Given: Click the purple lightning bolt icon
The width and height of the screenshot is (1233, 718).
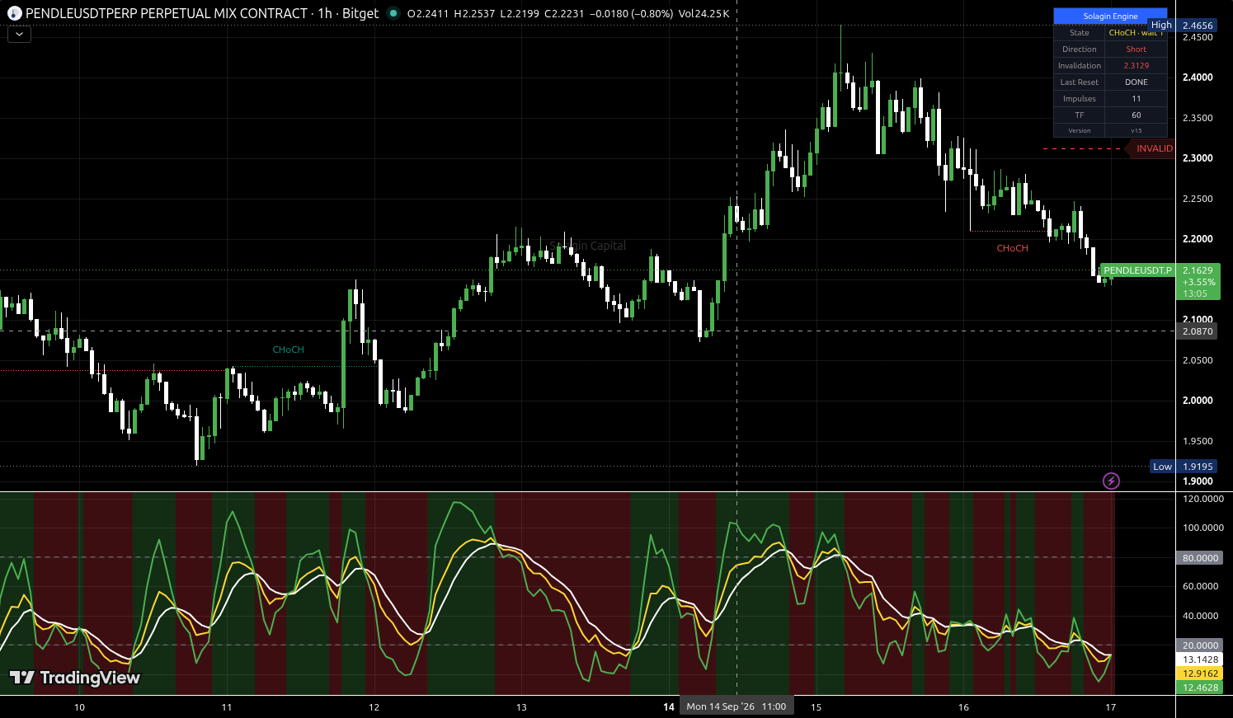Looking at the screenshot, I should click(1111, 481).
